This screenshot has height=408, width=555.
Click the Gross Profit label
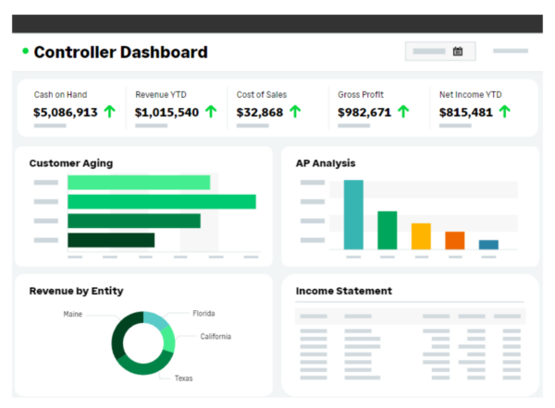361,95
